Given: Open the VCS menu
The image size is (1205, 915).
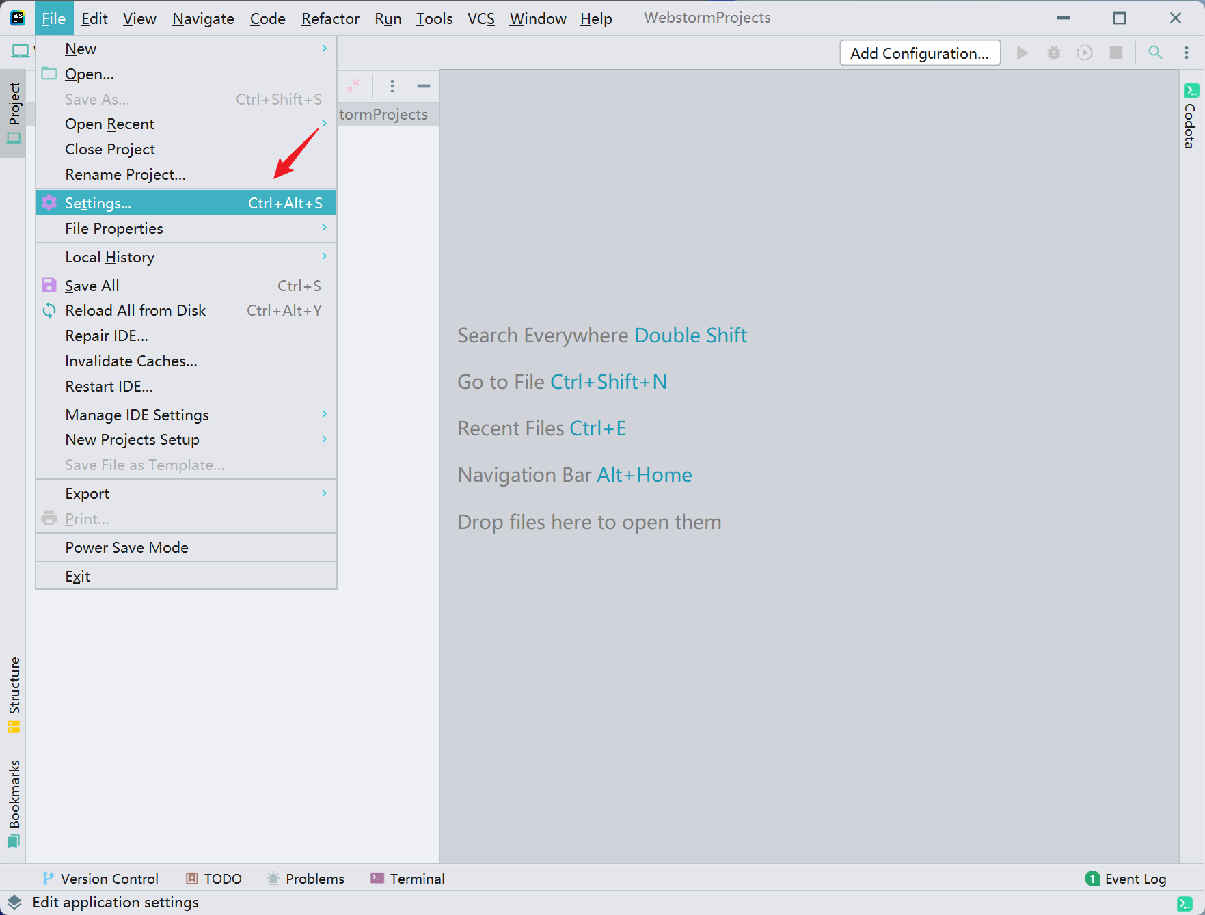Looking at the screenshot, I should [x=480, y=18].
